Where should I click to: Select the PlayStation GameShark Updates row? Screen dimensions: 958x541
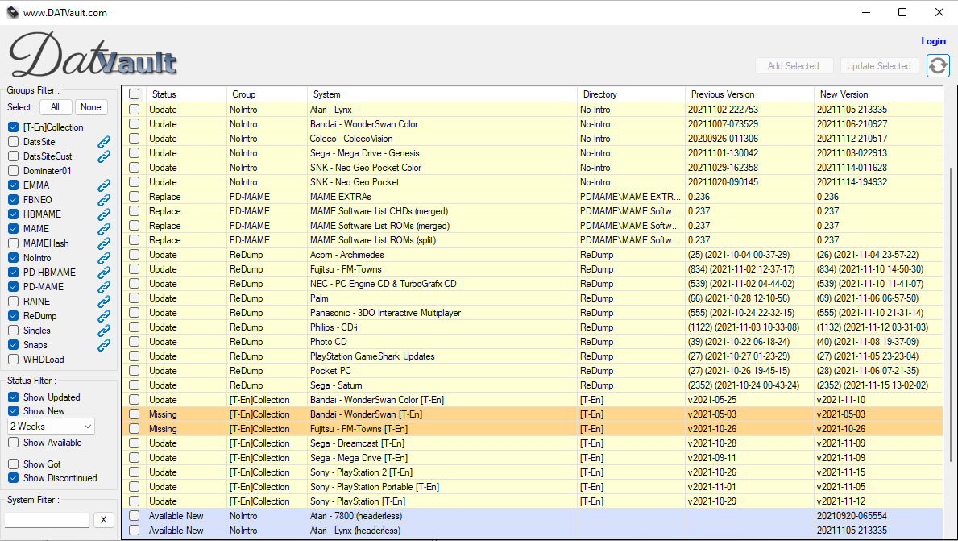pos(532,356)
